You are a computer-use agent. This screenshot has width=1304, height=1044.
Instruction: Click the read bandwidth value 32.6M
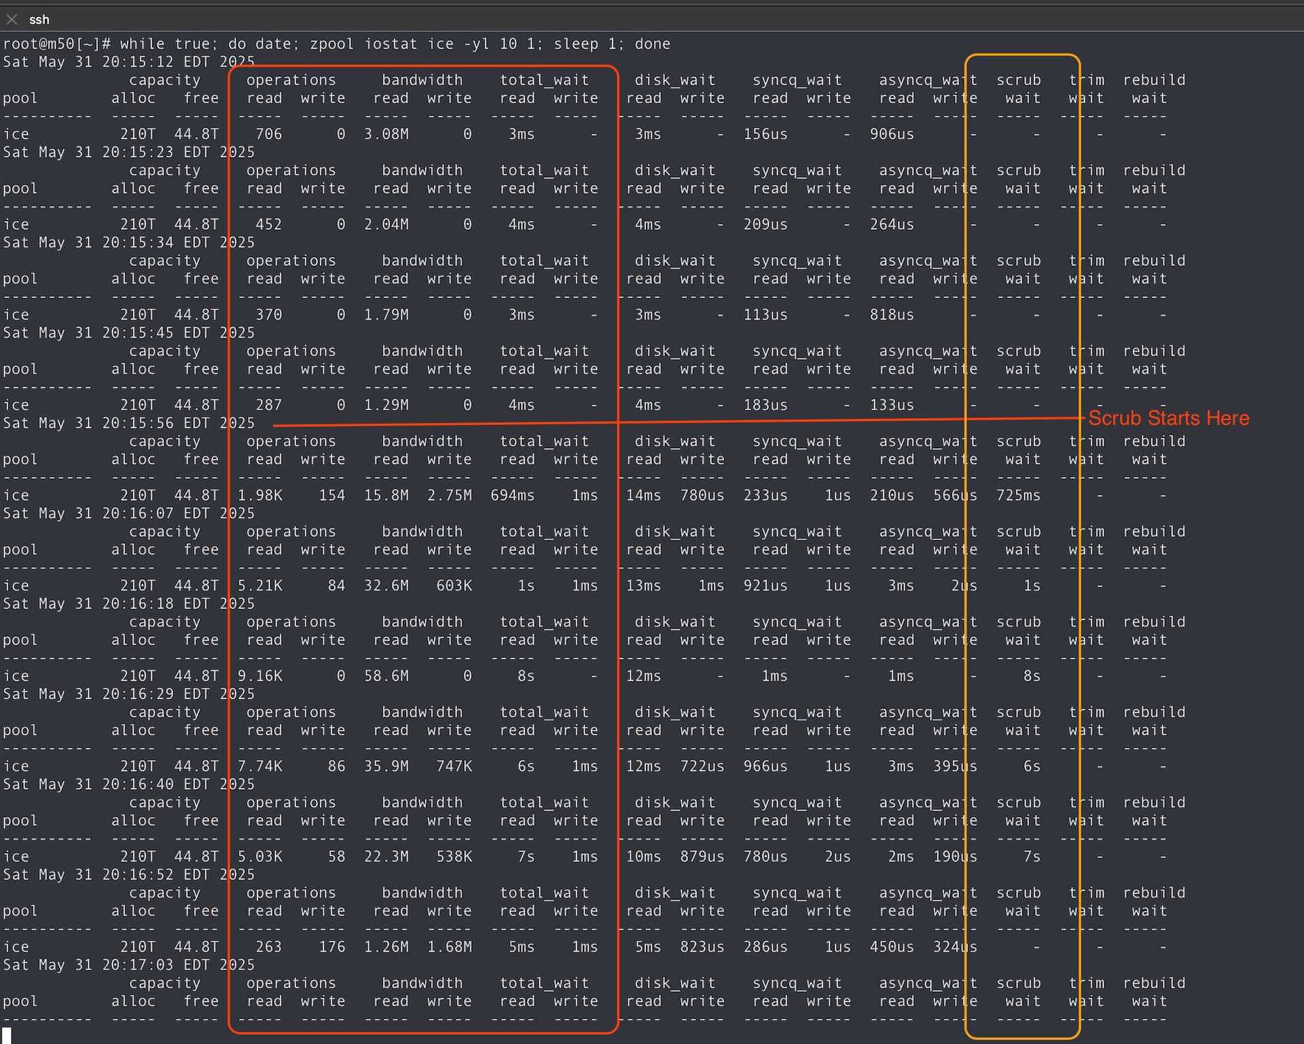coord(386,586)
